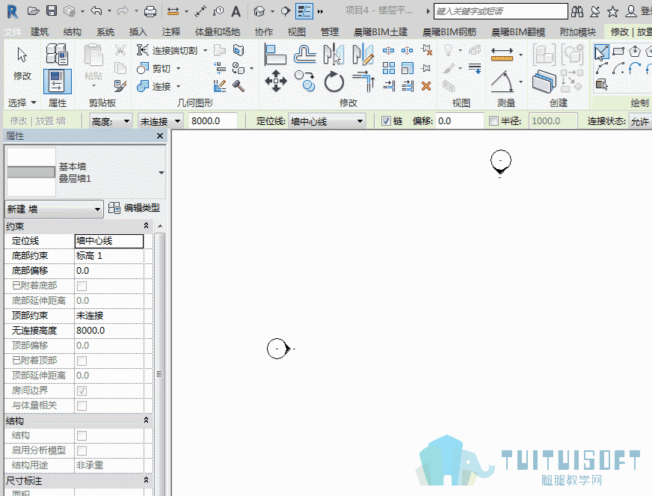The width and height of the screenshot is (652, 496).
Task: Click the 修改 arrow button
Action: tap(22, 63)
